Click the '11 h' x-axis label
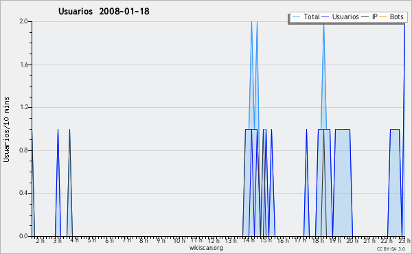Image resolution: width=412 pixels, height=254 pixels. [x=196, y=240]
